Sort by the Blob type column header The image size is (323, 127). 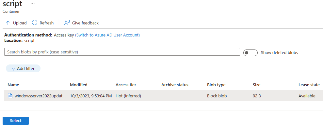click(x=216, y=85)
